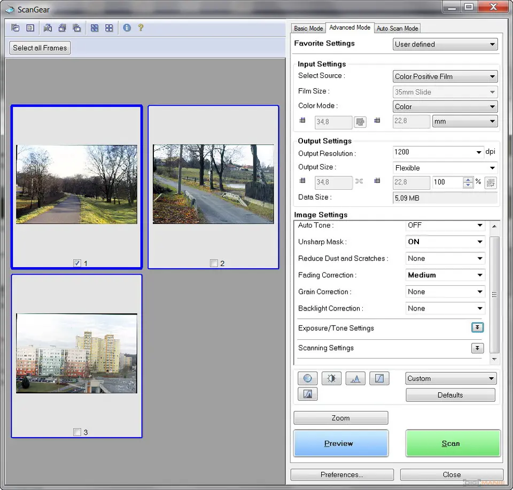Open the blue Information icon
Image resolution: width=513 pixels, height=490 pixels.
[127, 28]
